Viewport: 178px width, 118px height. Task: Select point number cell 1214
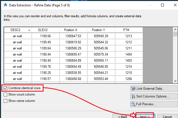[129, 67]
